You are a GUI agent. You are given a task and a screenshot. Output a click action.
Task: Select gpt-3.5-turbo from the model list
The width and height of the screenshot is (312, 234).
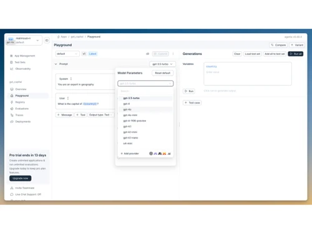[145, 98]
